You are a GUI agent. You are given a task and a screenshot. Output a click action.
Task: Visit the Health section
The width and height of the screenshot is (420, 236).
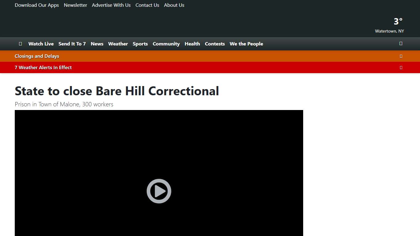[192, 44]
